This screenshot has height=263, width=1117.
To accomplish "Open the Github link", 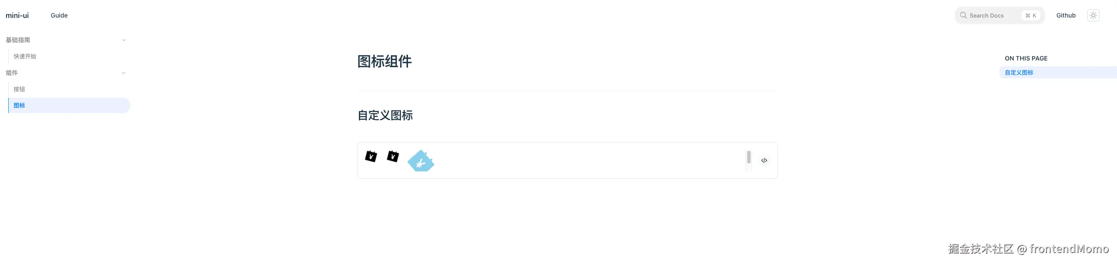I will pyautogui.click(x=1066, y=15).
